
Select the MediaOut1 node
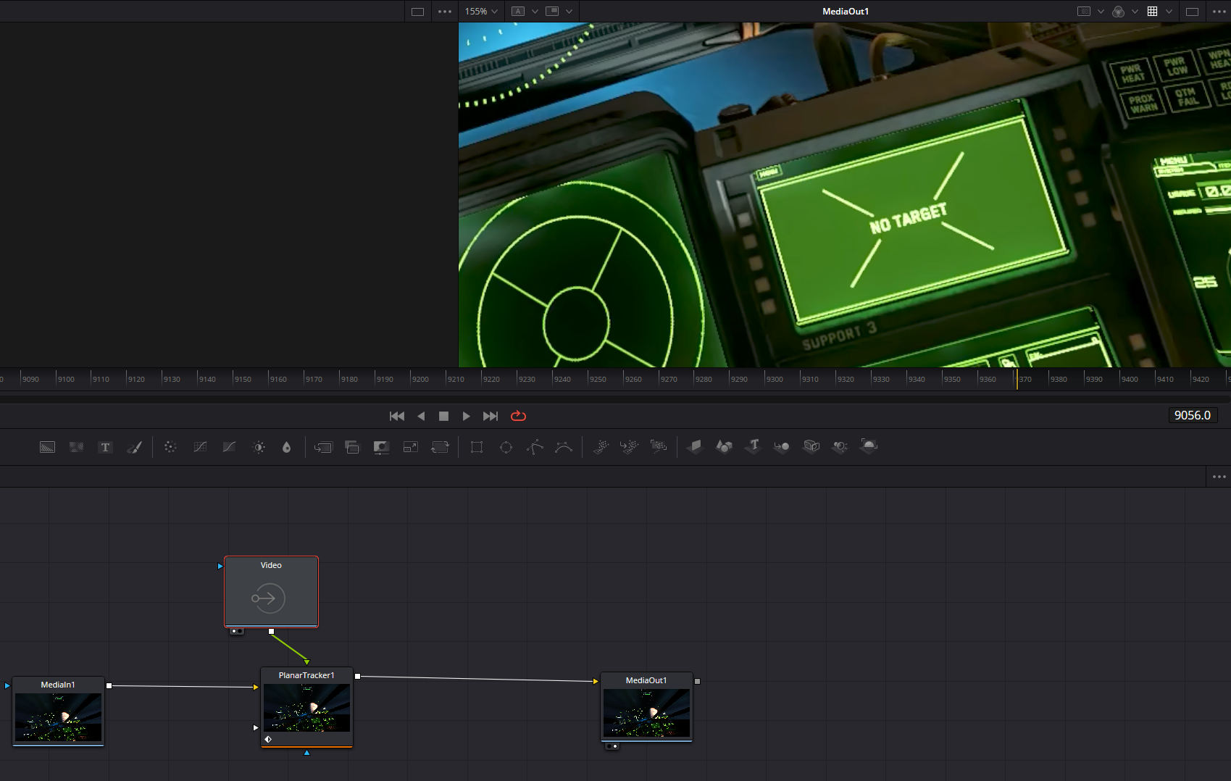tap(646, 706)
